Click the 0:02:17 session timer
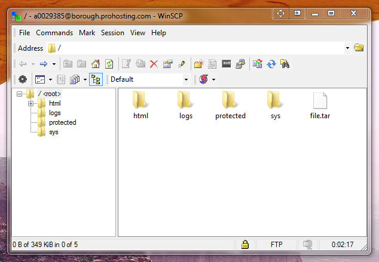 tap(343, 244)
